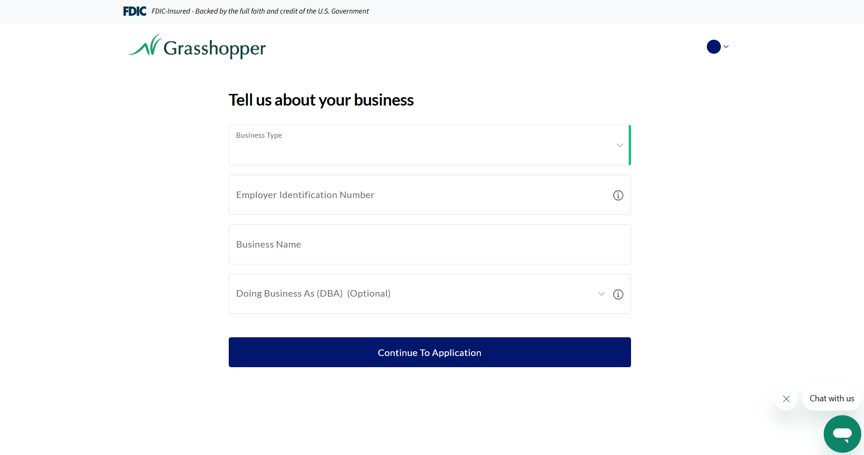The height and width of the screenshot is (455, 864).
Task: Open the account menu chevron beside the avatar
Action: [x=726, y=47]
